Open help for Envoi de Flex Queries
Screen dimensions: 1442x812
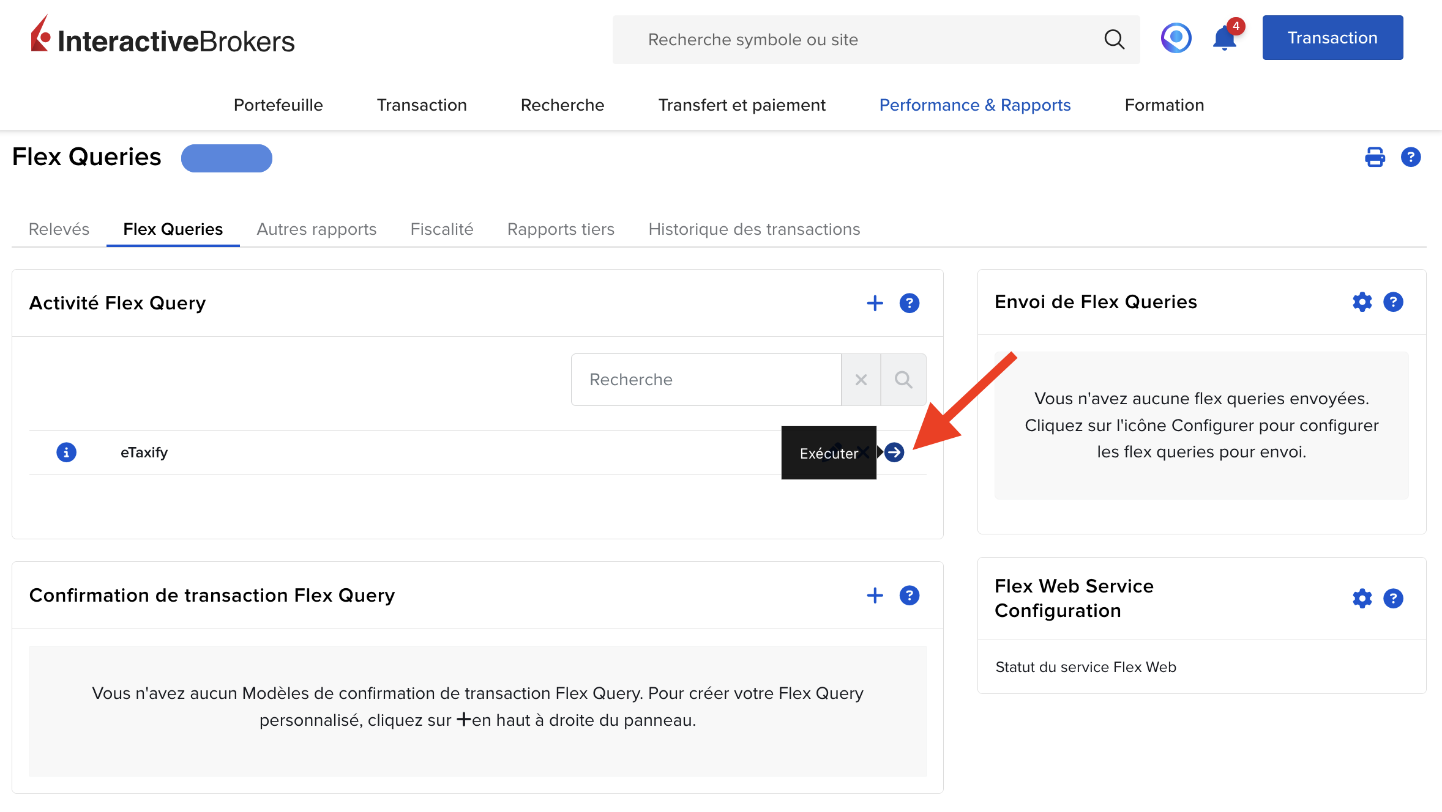[x=1393, y=302]
